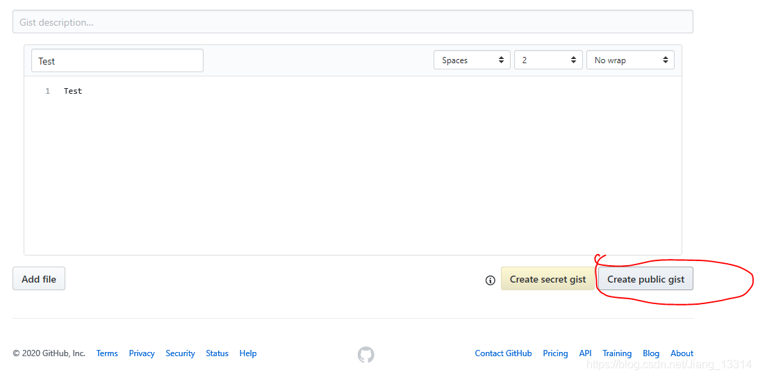Open the API footer link
The width and height of the screenshot is (758, 377).
[586, 353]
